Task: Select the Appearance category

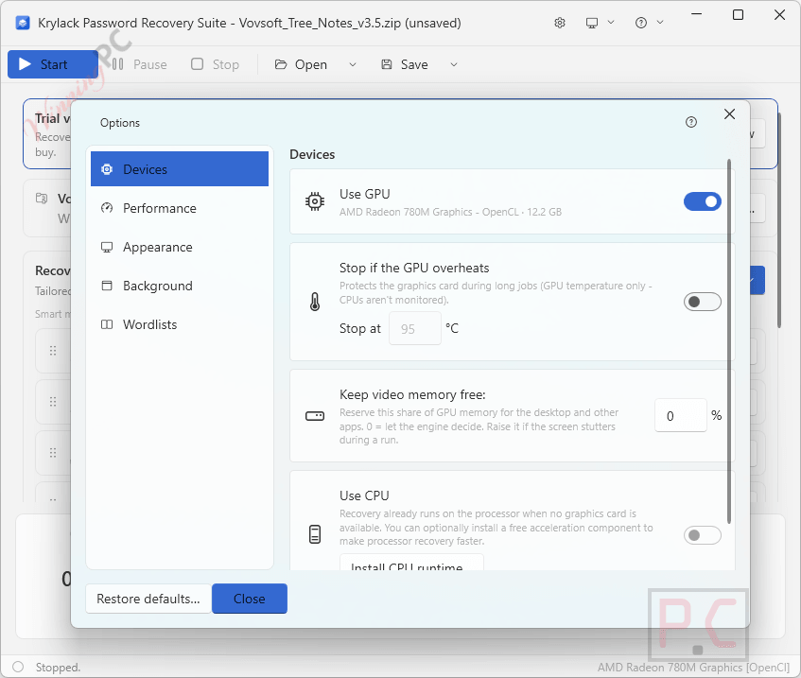Action: (x=180, y=247)
